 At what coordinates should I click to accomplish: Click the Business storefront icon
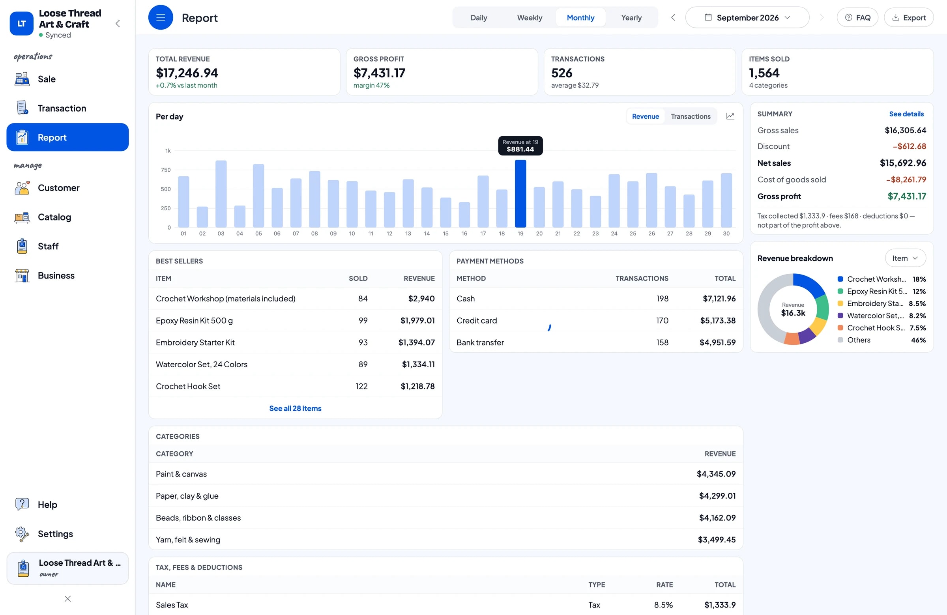click(22, 275)
